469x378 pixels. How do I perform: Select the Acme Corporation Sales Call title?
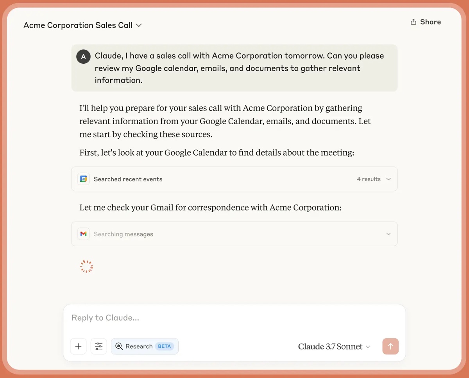[78, 25]
